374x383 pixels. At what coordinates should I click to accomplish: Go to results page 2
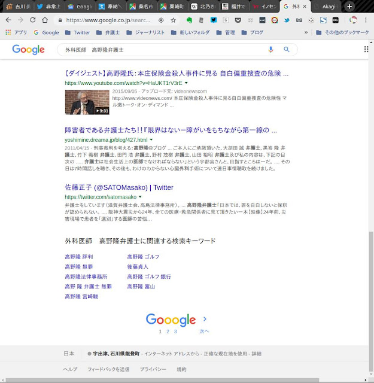coord(168,332)
